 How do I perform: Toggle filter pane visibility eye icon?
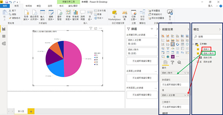pos(152,29)
